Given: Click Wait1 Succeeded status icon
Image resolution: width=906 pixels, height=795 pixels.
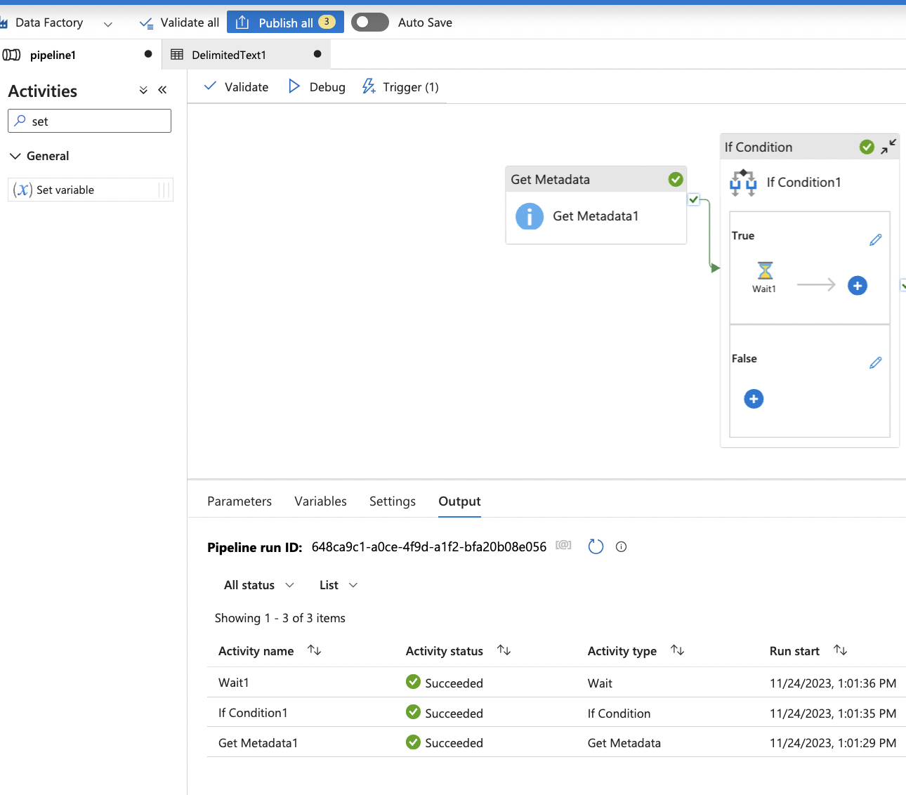Looking at the screenshot, I should pos(413,682).
